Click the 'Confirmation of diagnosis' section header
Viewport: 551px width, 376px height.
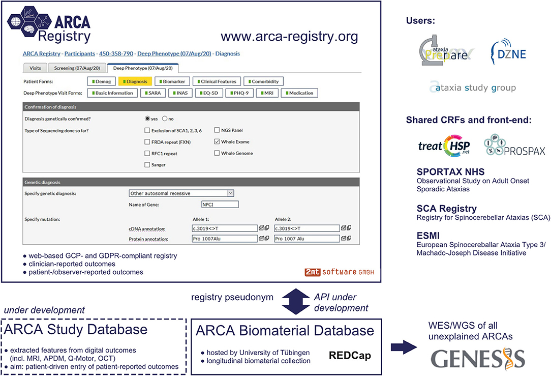click(x=191, y=107)
